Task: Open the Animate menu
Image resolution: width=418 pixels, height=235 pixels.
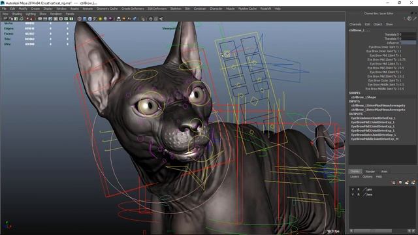Action: pyautogui.click(x=88, y=8)
